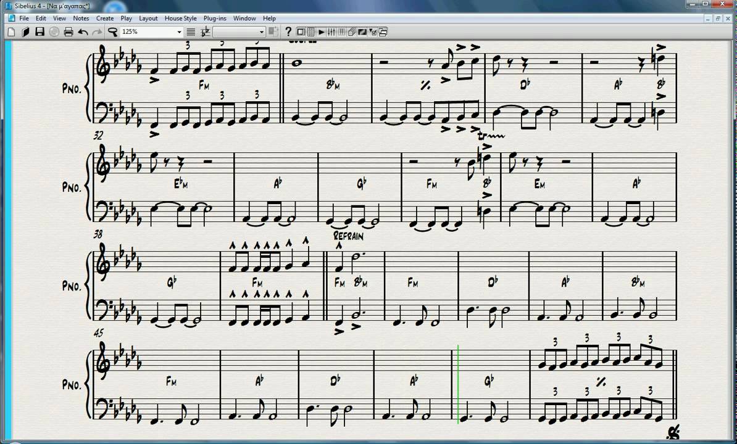
Task: Open the zoom level dropdown arrow
Action: [179, 32]
